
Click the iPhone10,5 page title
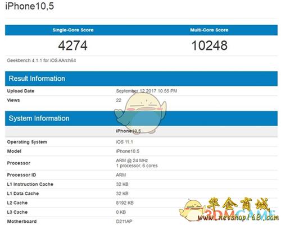pos(30,6)
